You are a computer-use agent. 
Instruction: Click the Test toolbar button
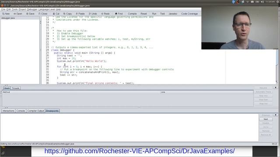[162, 14]
